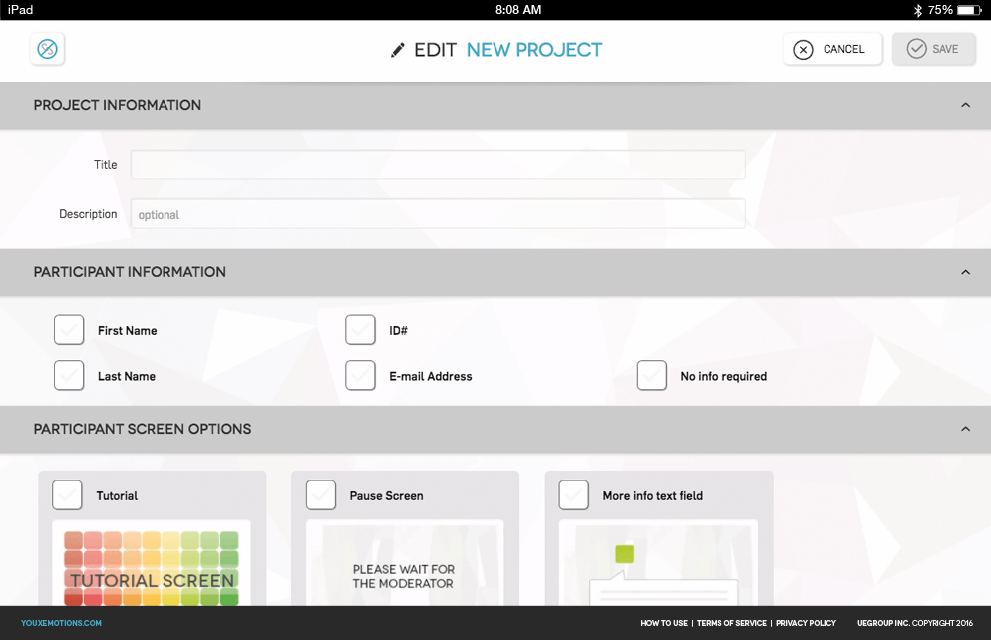Select the No info required checkbox
The height and width of the screenshot is (640, 991).
click(652, 376)
